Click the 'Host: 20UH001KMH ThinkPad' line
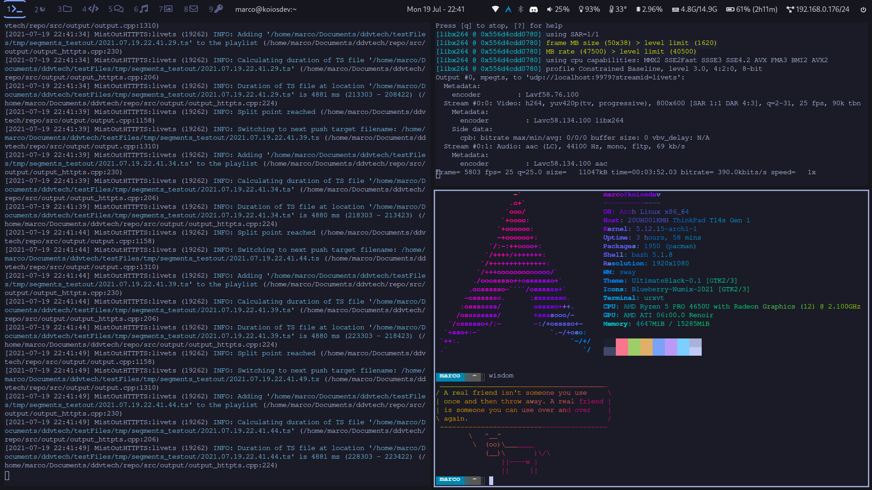The width and height of the screenshot is (872, 490). [x=676, y=220]
